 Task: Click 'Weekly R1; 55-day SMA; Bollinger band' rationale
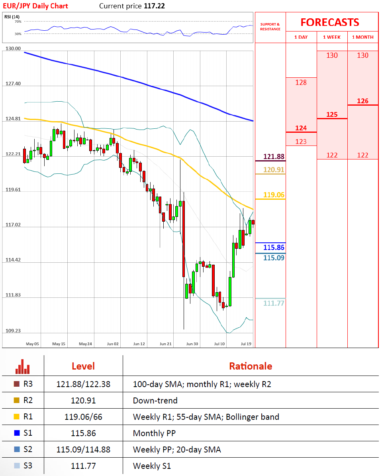click(x=206, y=417)
